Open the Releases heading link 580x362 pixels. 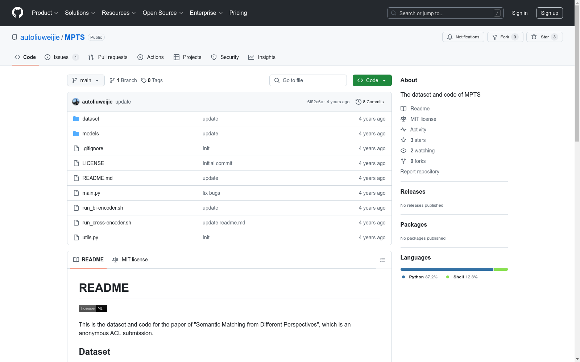point(413,192)
